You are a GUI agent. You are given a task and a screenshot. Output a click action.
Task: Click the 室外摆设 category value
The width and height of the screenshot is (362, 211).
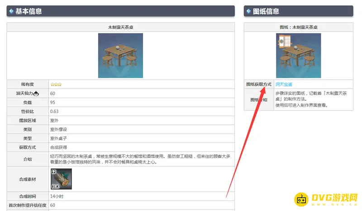tap(58, 129)
